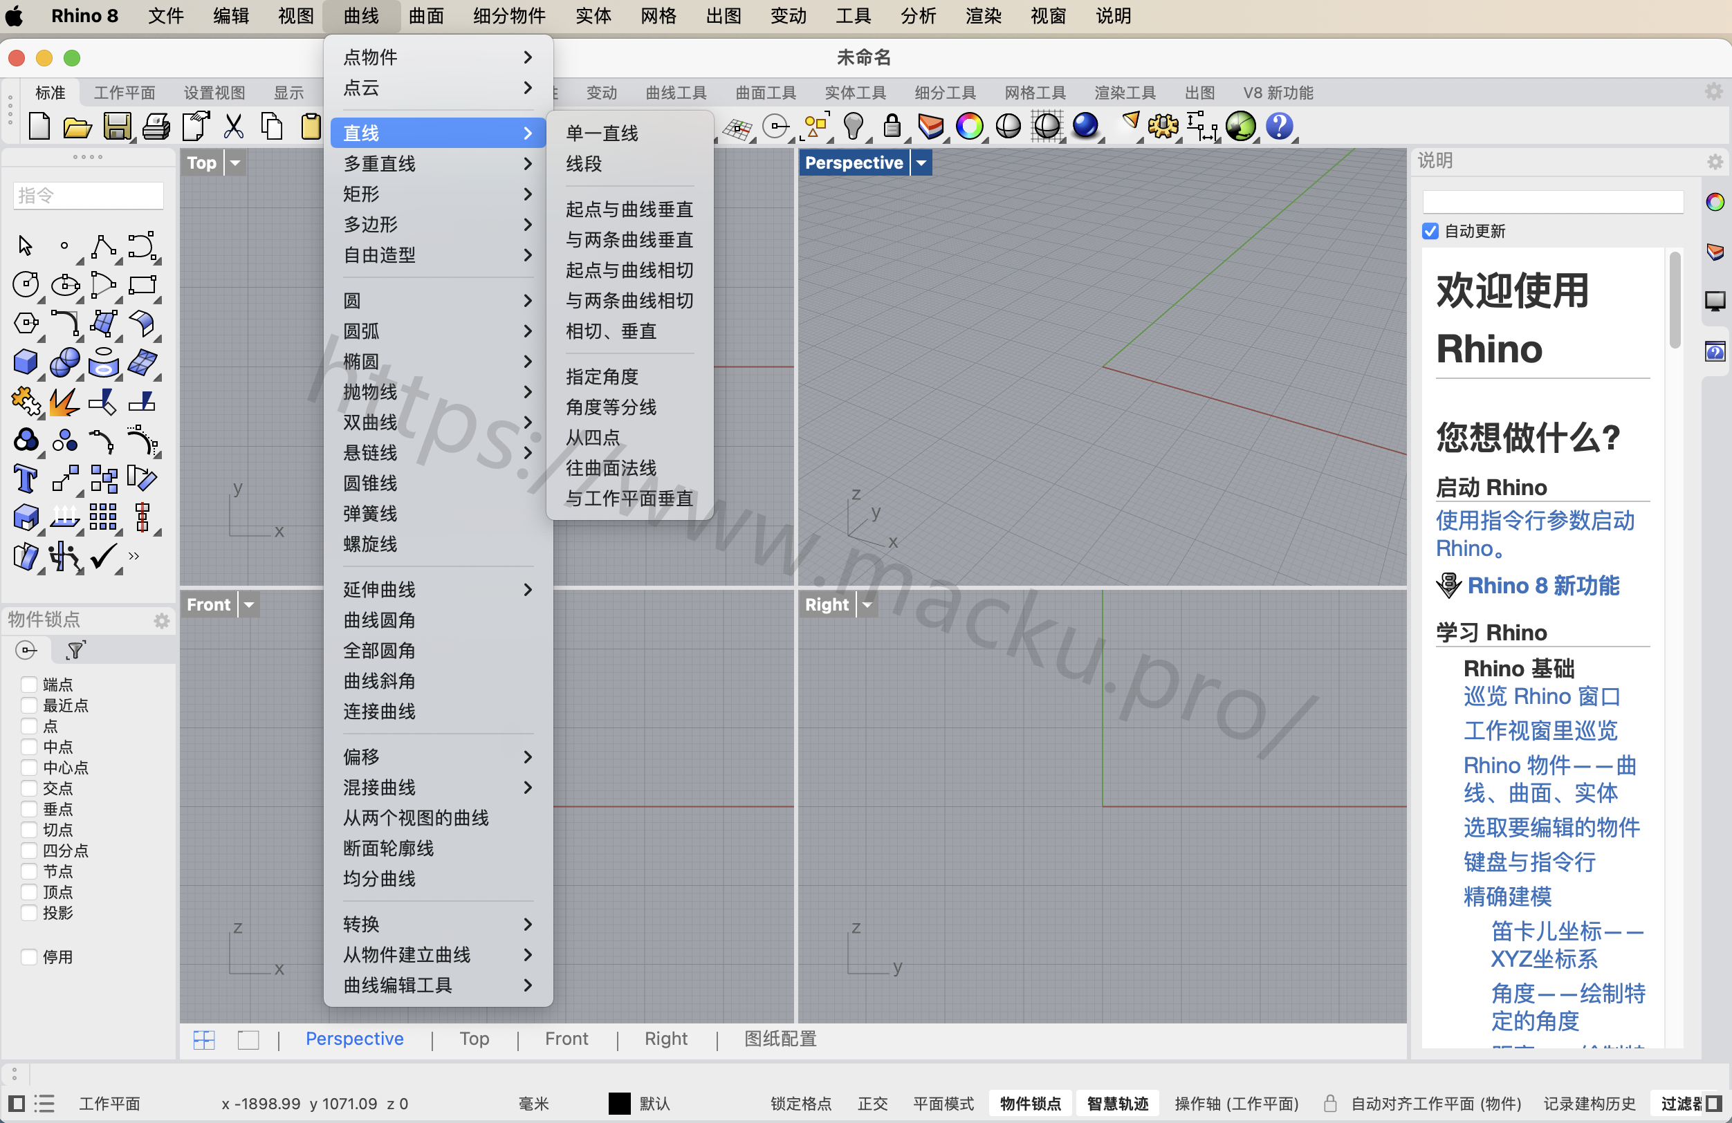Select the Polygon tool in sidebar
The height and width of the screenshot is (1123, 1732).
26,323
